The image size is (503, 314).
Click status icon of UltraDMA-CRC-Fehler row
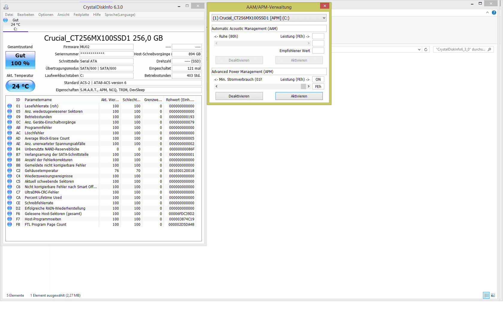10,192
